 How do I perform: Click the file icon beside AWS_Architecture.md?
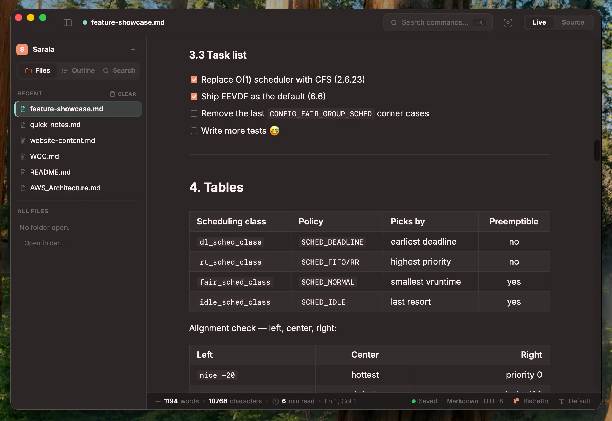pos(23,188)
